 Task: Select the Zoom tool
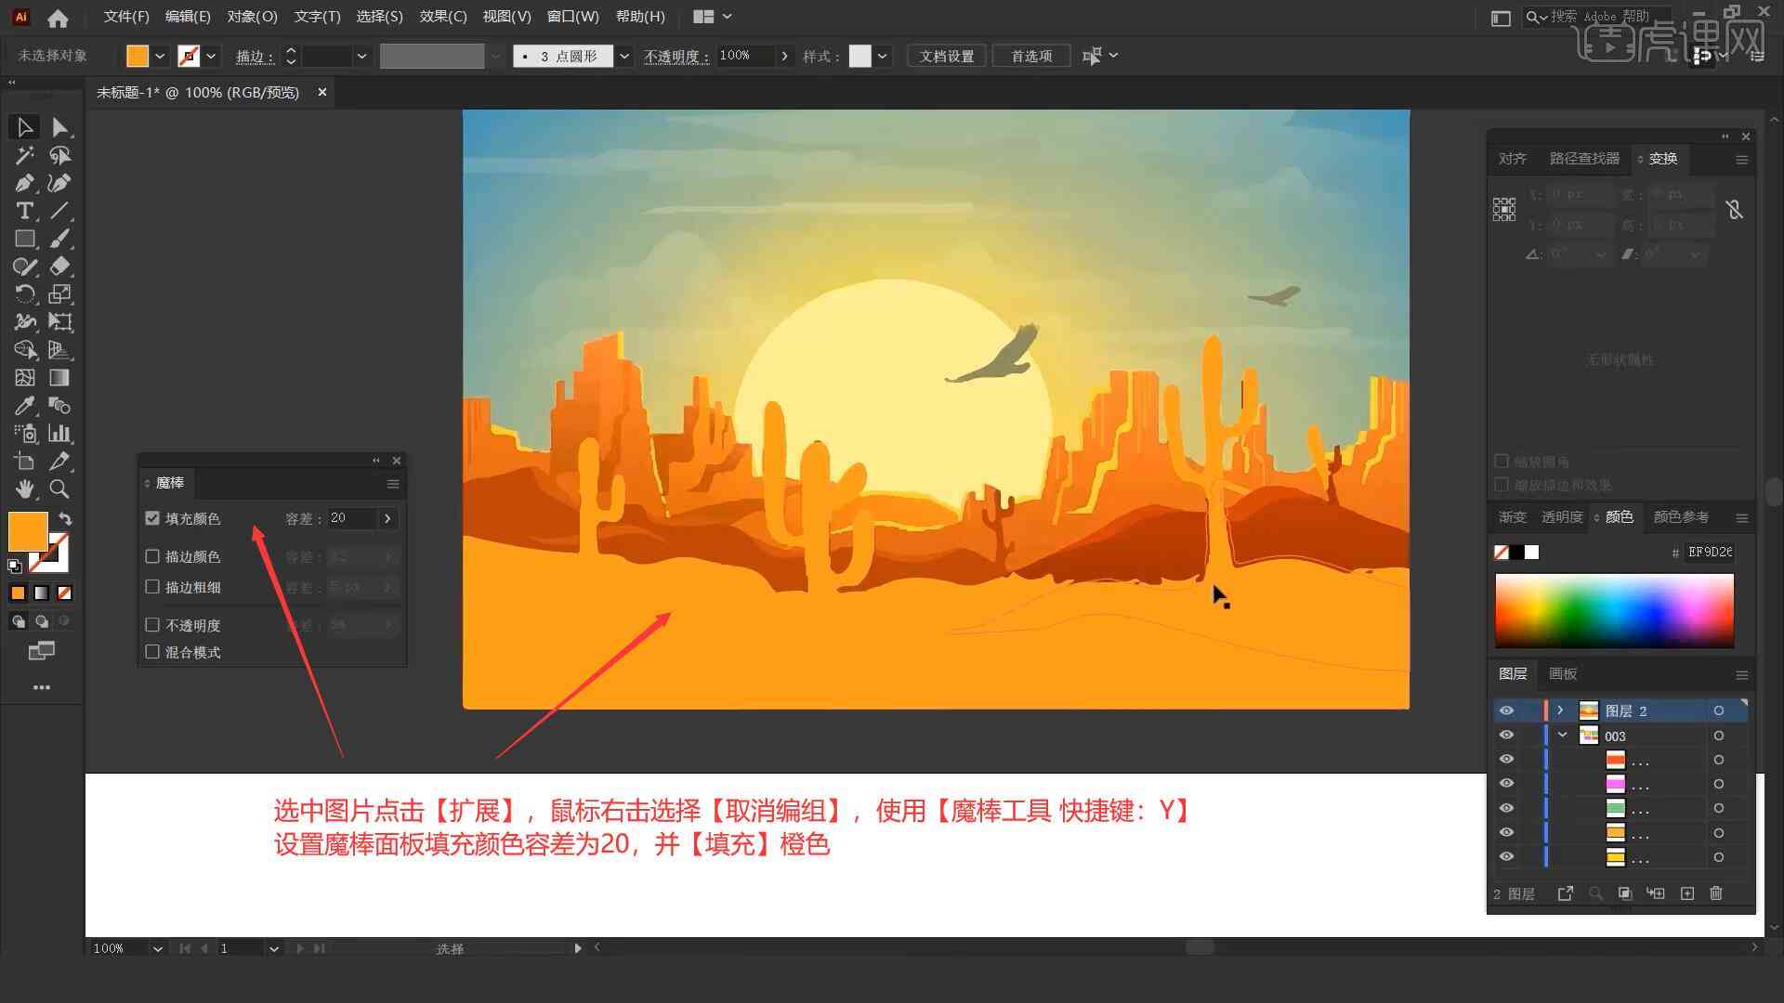pyautogui.click(x=59, y=488)
